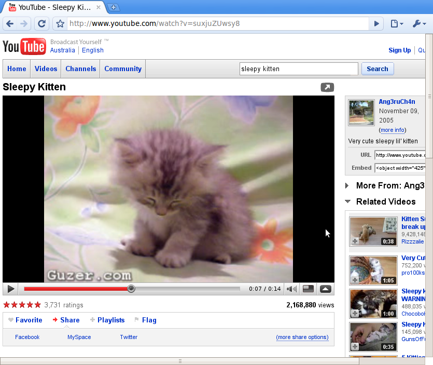Share the video on MySpace
Viewport: 433px width, 365px height.
click(79, 337)
